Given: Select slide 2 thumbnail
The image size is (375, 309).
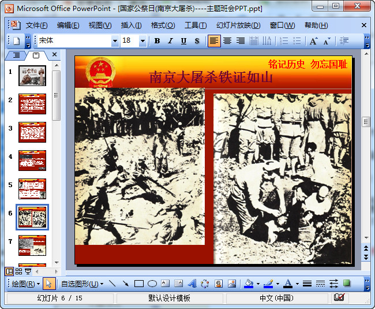Looking at the screenshot, I should [32, 104].
